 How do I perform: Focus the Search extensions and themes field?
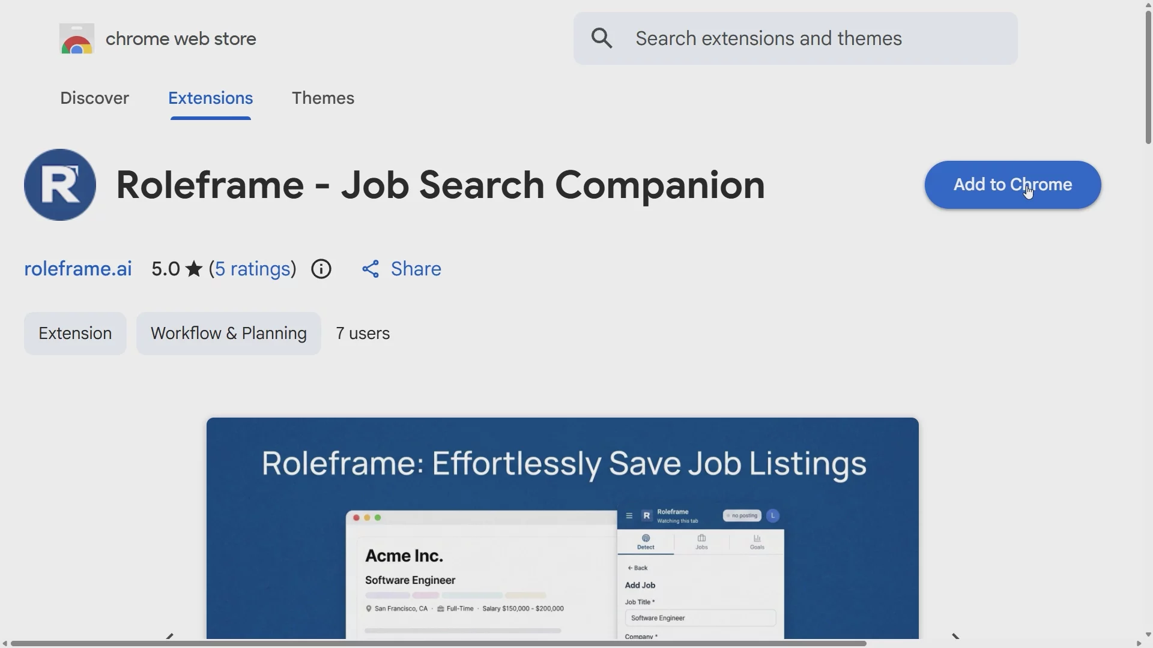[x=795, y=38]
